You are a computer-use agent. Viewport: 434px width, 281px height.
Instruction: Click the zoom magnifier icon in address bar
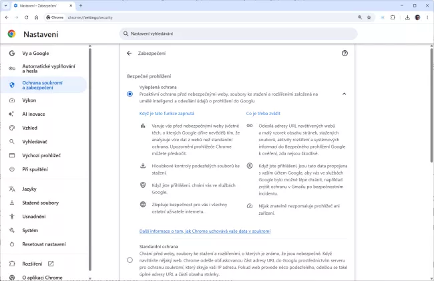360,17
